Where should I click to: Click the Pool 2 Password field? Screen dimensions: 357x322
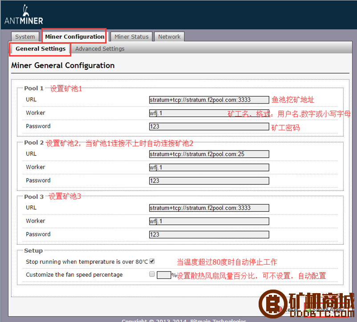tap(209, 181)
